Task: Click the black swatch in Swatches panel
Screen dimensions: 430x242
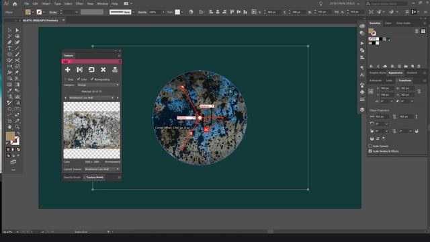Action: (381, 39)
